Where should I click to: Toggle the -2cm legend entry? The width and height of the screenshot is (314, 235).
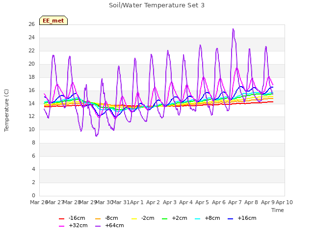pos(143,218)
